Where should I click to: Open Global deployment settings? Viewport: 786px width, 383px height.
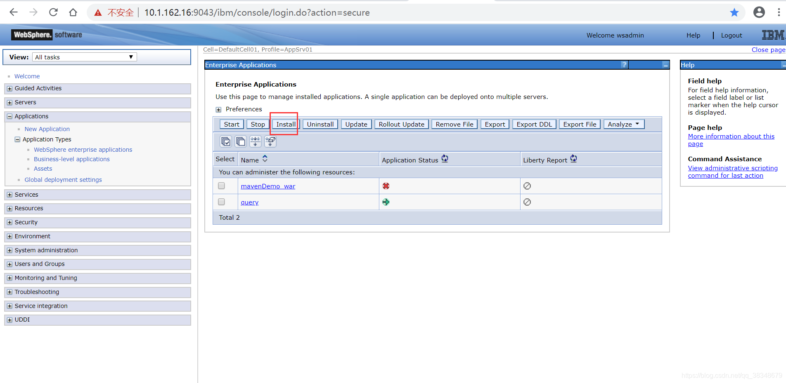pyautogui.click(x=63, y=180)
